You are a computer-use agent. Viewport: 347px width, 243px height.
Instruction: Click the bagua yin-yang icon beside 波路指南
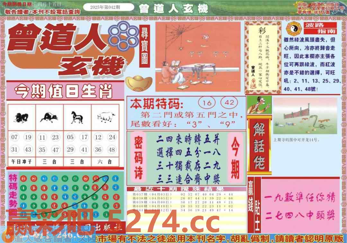[x=294, y=29]
